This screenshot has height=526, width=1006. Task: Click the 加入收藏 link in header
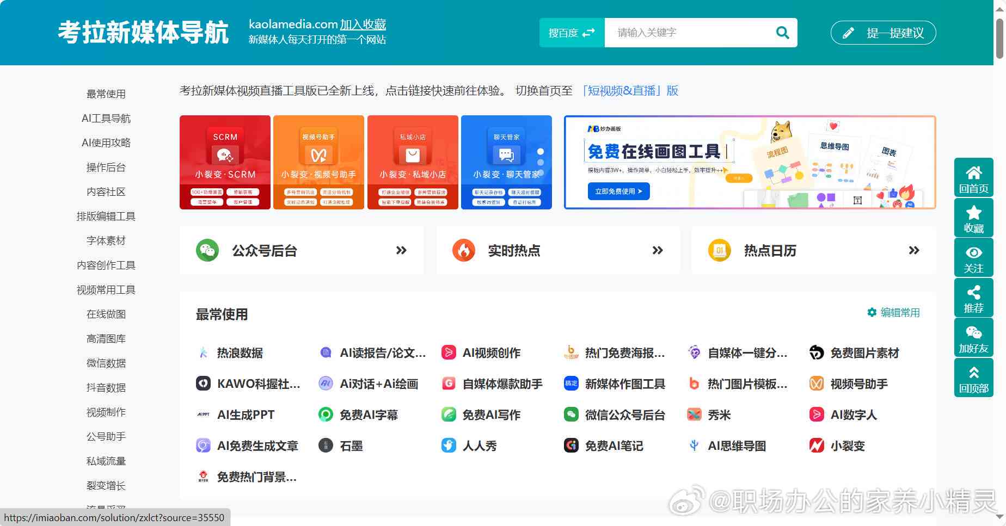click(363, 24)
